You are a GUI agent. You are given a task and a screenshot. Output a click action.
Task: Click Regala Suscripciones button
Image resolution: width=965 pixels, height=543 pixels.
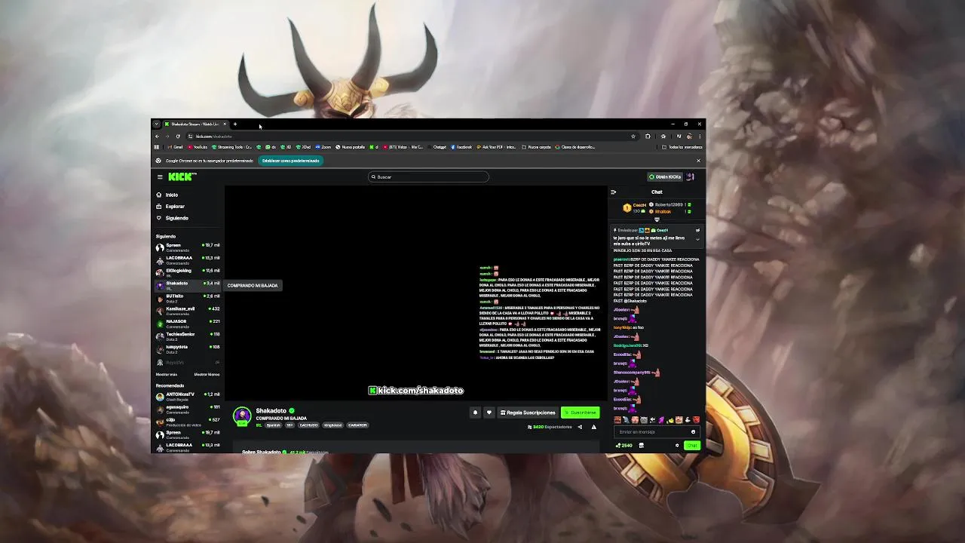528,413
